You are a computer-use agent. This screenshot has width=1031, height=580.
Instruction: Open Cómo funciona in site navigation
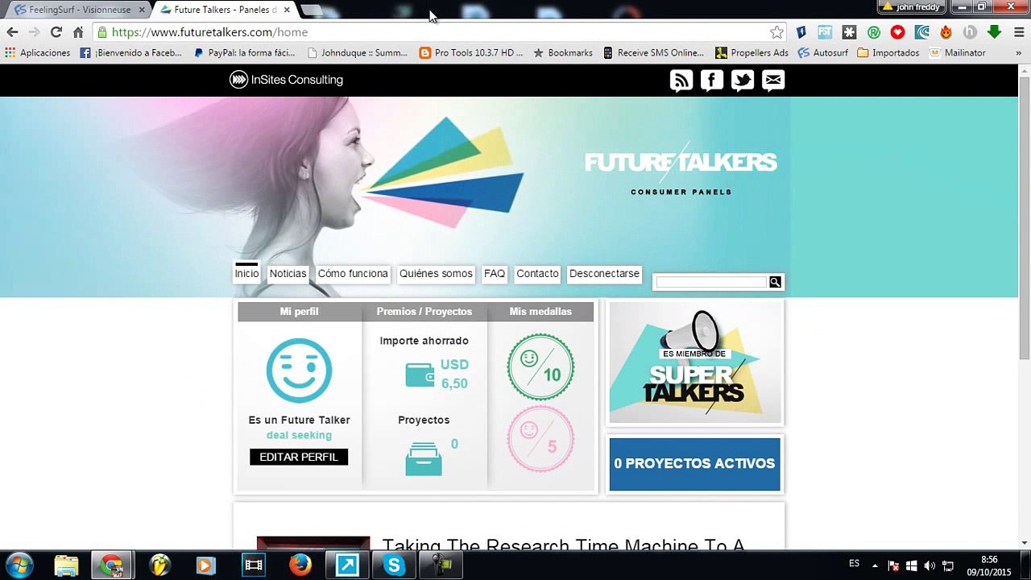point(353,274)
